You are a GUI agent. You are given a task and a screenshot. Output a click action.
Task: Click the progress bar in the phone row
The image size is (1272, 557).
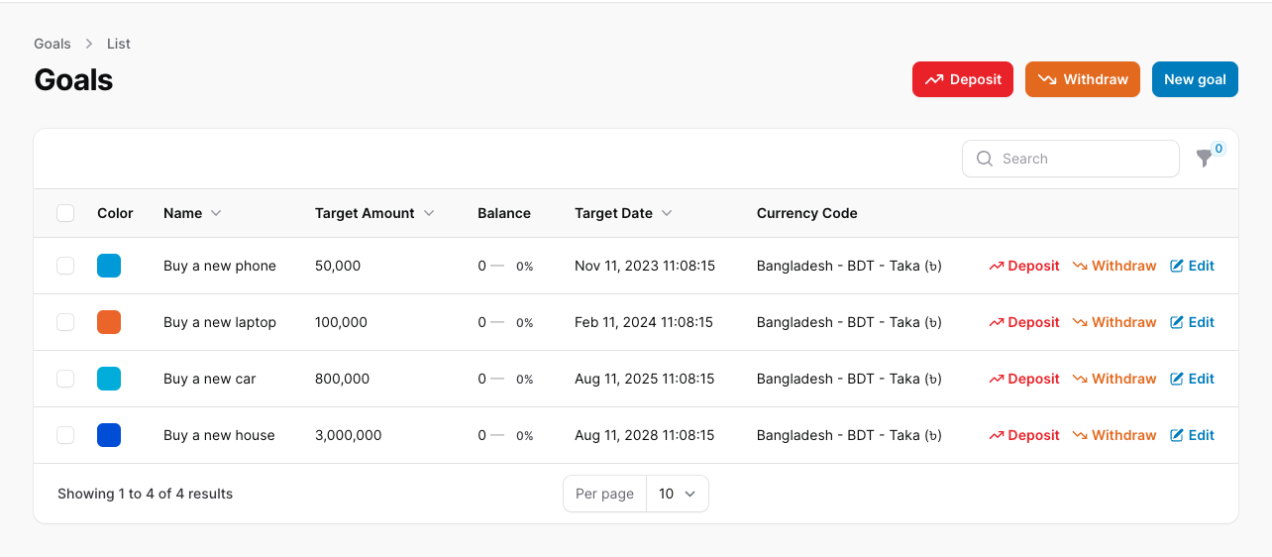coord(497,266)
